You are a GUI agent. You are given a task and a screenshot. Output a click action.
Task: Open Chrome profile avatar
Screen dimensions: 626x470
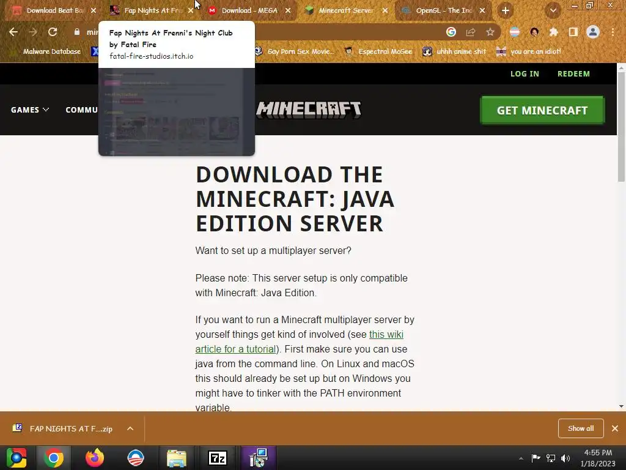pyautogui.click(x=593, y=32)
